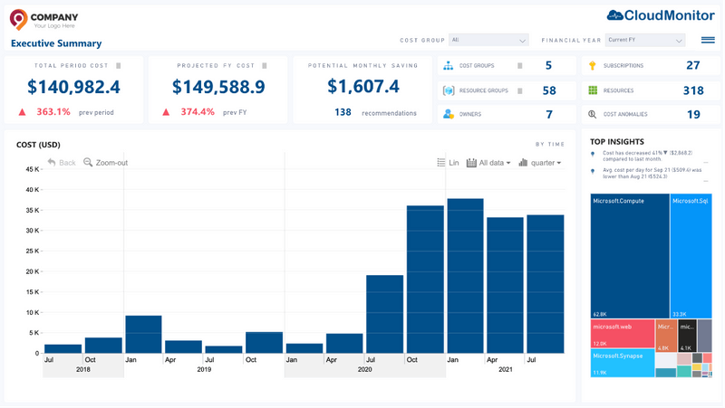Click the 2021 year label on timeline
725x408 pixels.
point(506,370)
